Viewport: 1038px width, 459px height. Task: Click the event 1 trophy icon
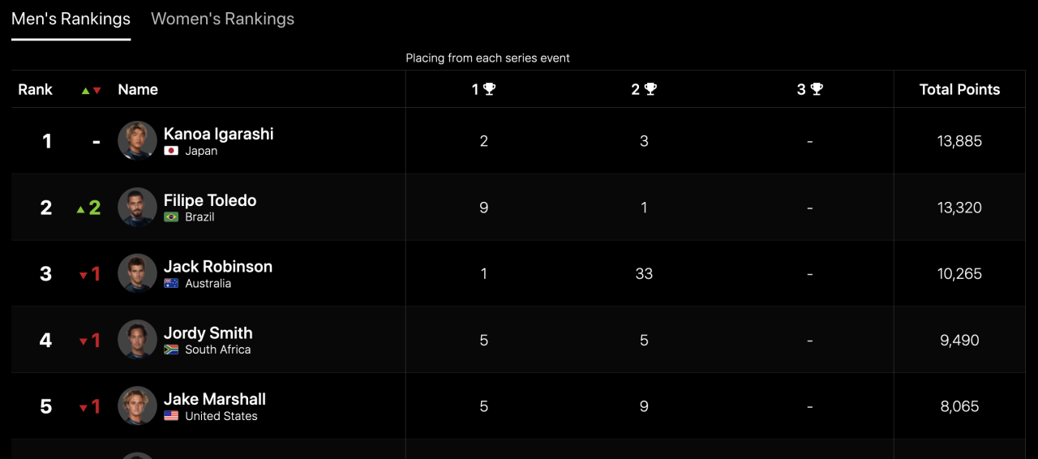[x=489, y=89]
